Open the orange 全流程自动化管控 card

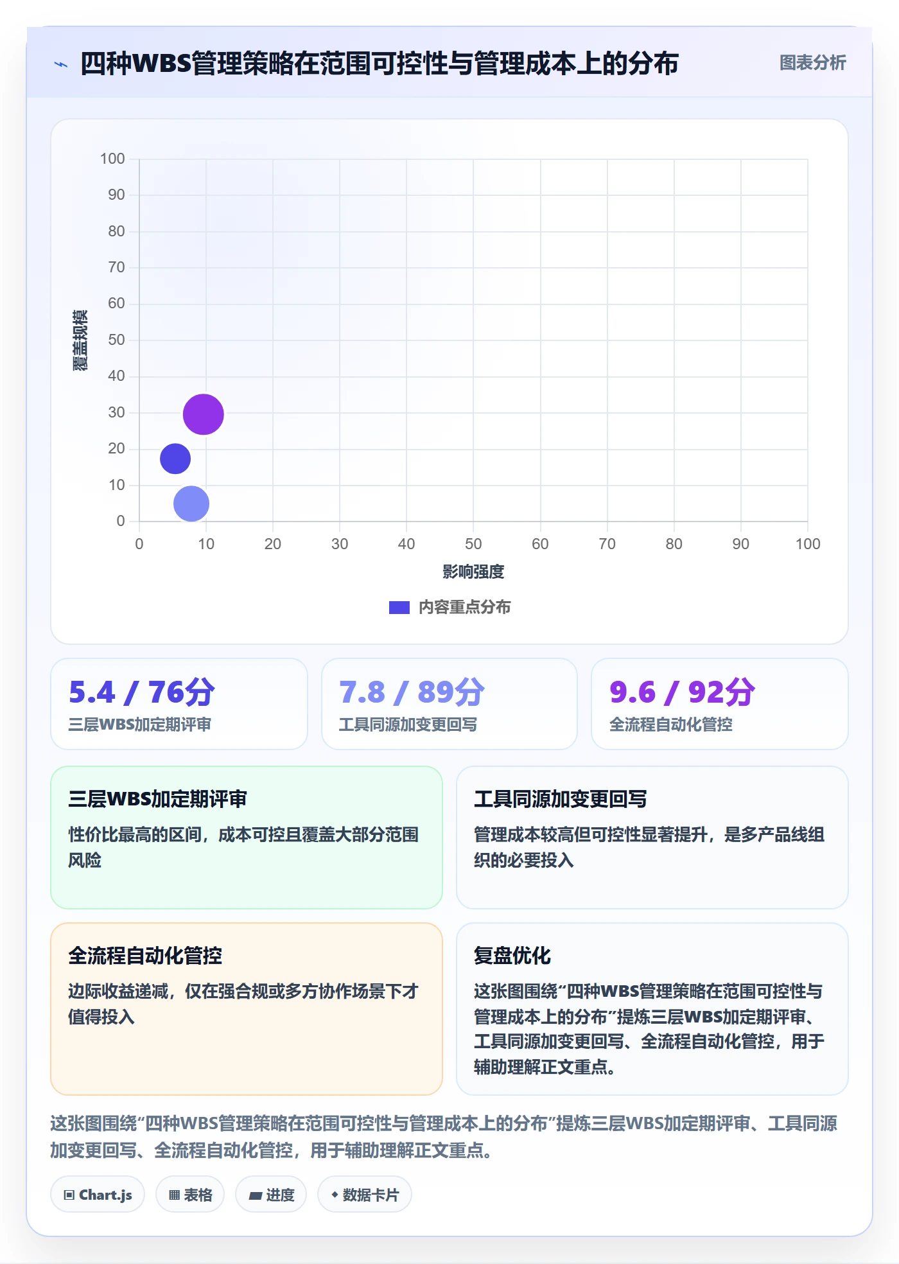[x=247, y=1009]
